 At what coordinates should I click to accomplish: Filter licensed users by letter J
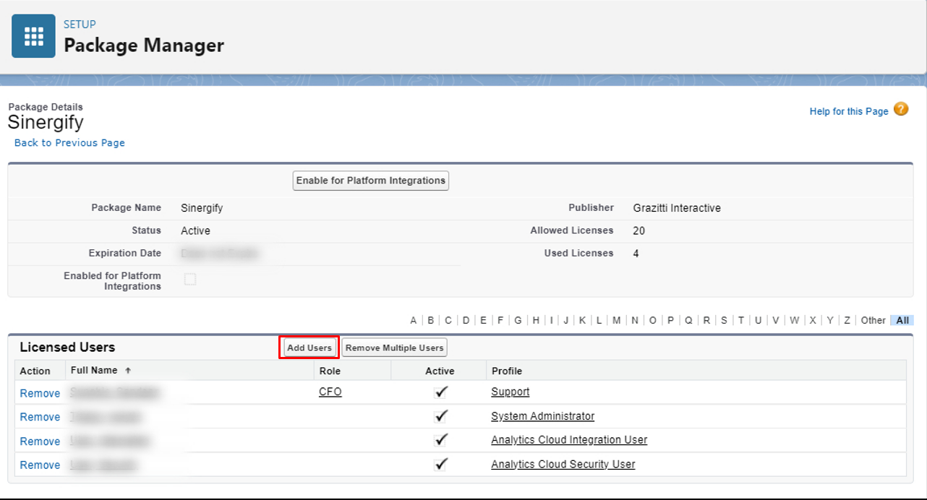click(566, 320)
